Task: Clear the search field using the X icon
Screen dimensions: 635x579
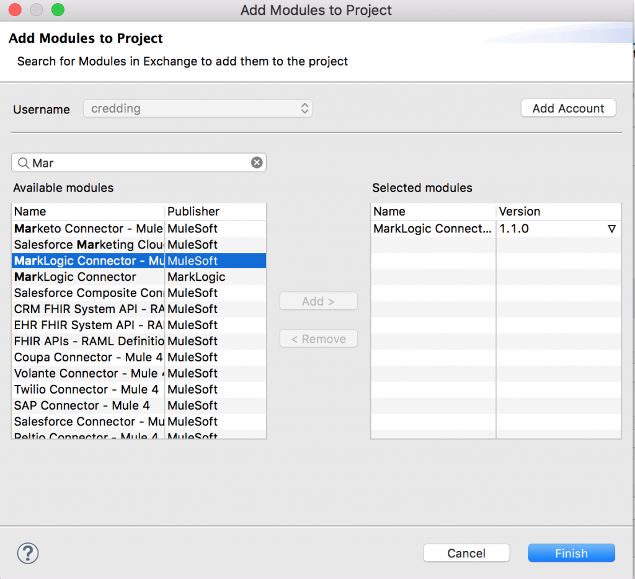Action: pyautogui.click(x=257, y=162)
